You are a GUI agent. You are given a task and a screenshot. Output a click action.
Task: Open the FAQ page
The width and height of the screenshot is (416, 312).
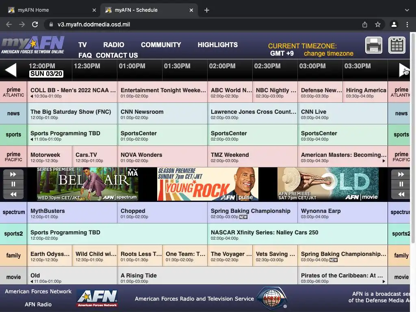(85, 55)
